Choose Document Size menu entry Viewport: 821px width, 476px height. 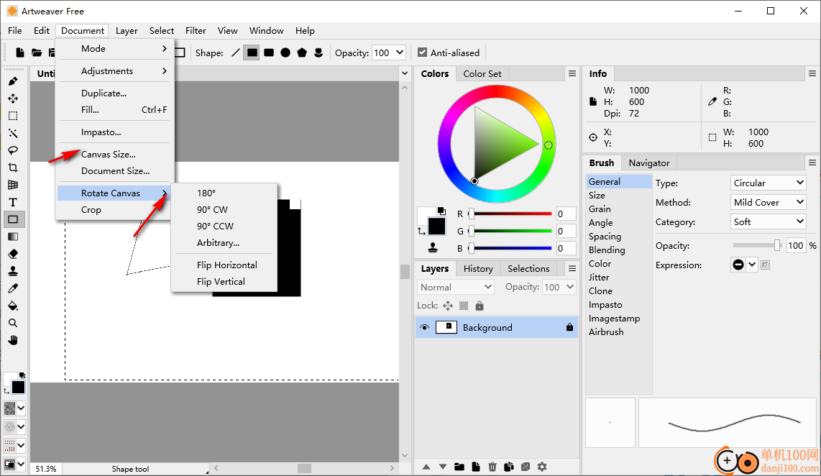pyautogui.click(x=115, y=171)
